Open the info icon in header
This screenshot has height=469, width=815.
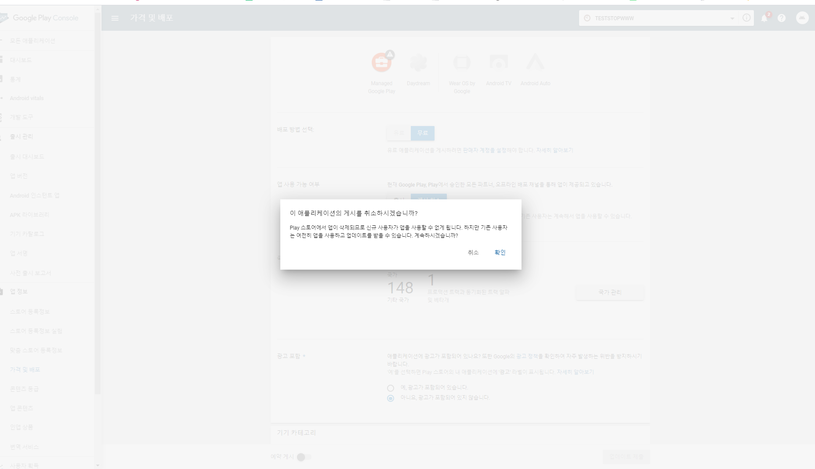[x=746, y=18]
